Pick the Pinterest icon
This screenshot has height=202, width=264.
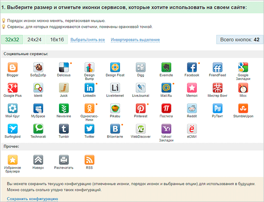pos(140,108)
